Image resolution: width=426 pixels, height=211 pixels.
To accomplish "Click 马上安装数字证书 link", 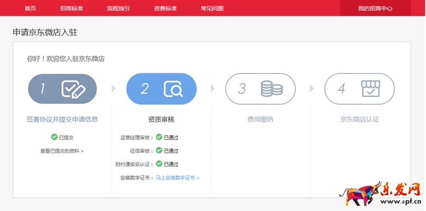I will (177, 177).
